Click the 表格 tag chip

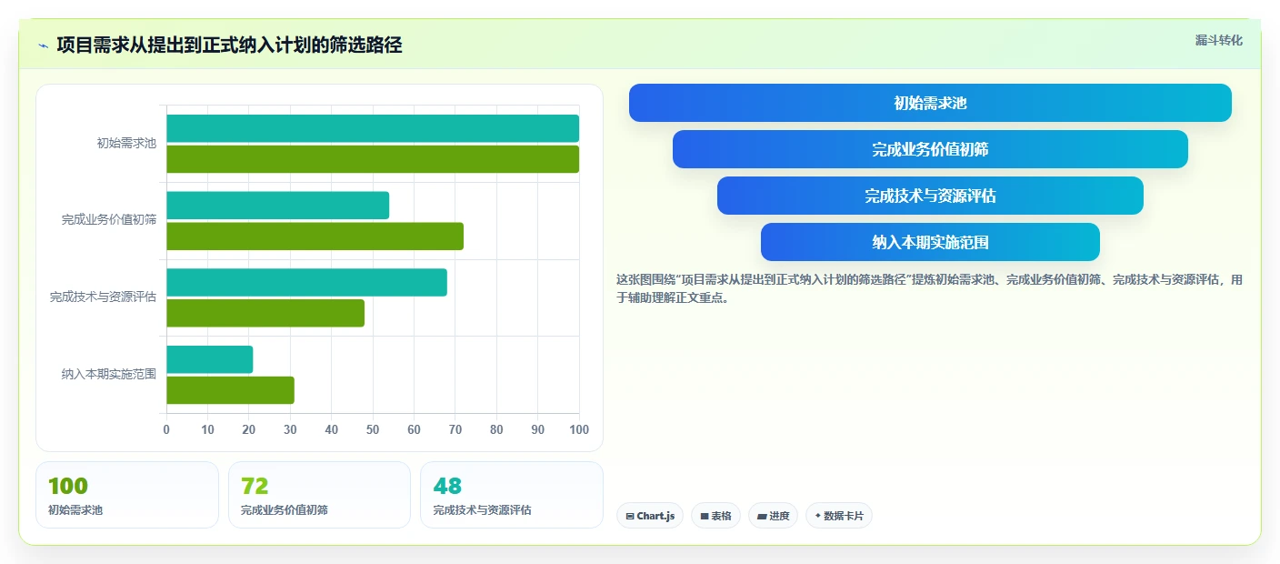(x=715, y=516)
